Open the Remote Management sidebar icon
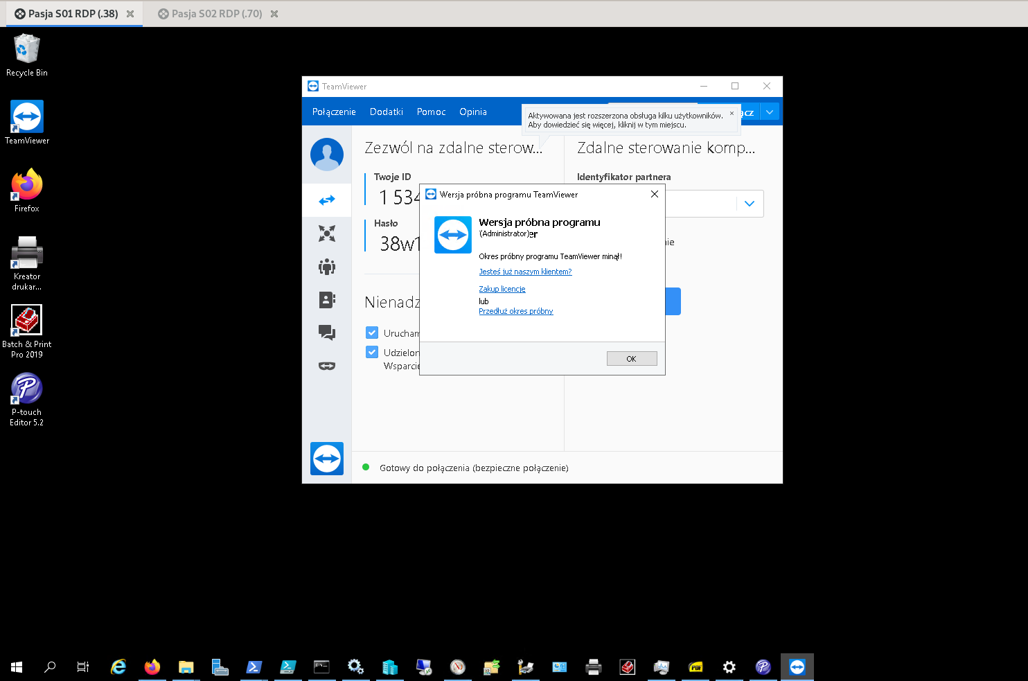The image size is (1028, 681). [327, 233]
